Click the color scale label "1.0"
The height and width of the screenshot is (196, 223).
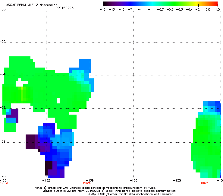(x=218, y=10)
